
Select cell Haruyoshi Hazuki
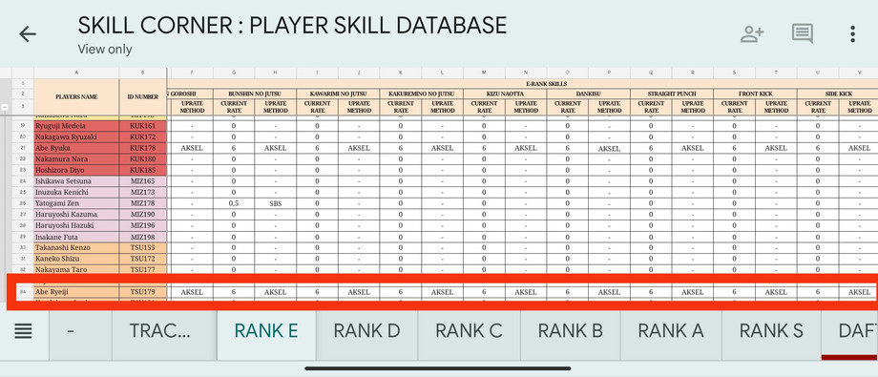pyautogui.click(x=76, y=225)
